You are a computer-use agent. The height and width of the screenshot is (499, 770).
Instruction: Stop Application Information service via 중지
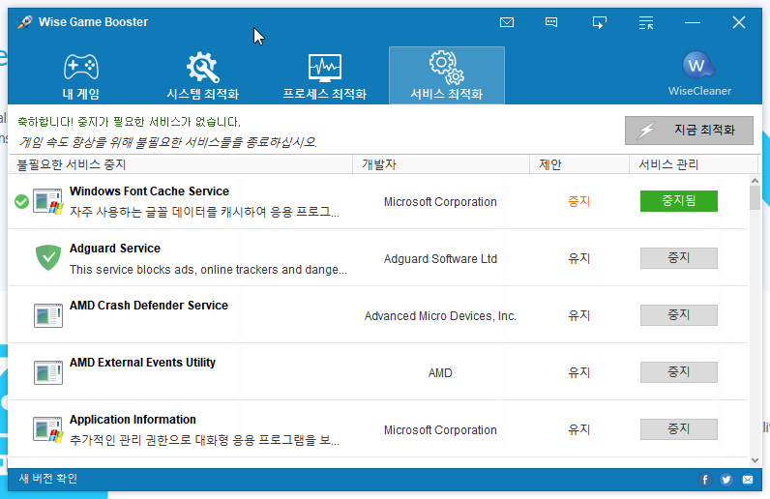[679, 428]
